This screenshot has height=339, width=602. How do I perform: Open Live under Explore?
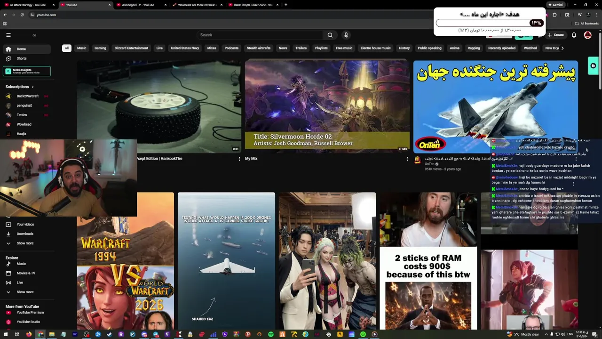27,282
